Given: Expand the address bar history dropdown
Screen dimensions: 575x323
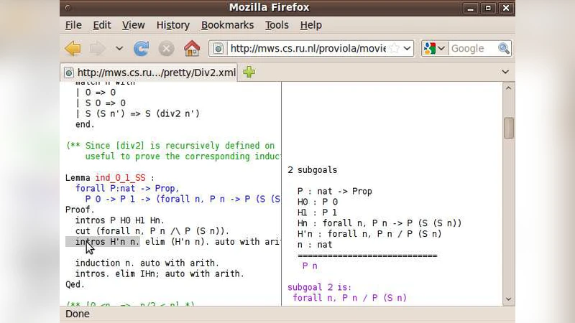Looking at the screenshot, I should 407,48.
